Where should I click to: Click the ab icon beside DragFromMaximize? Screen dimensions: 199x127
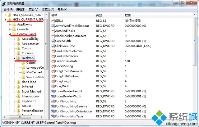(x=53, y=71)
